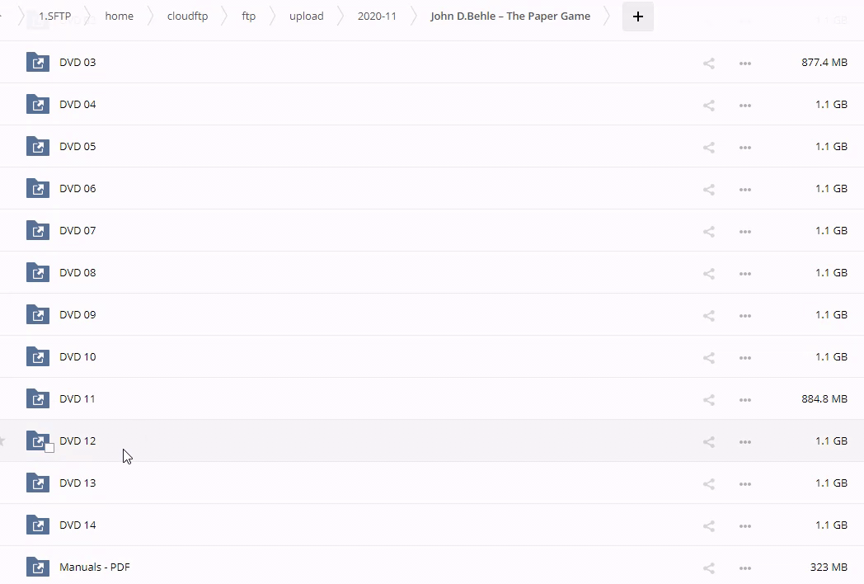Go to the home breadcrumb
Viewport: 864px width, 584px height.
(x=119, y=16)
